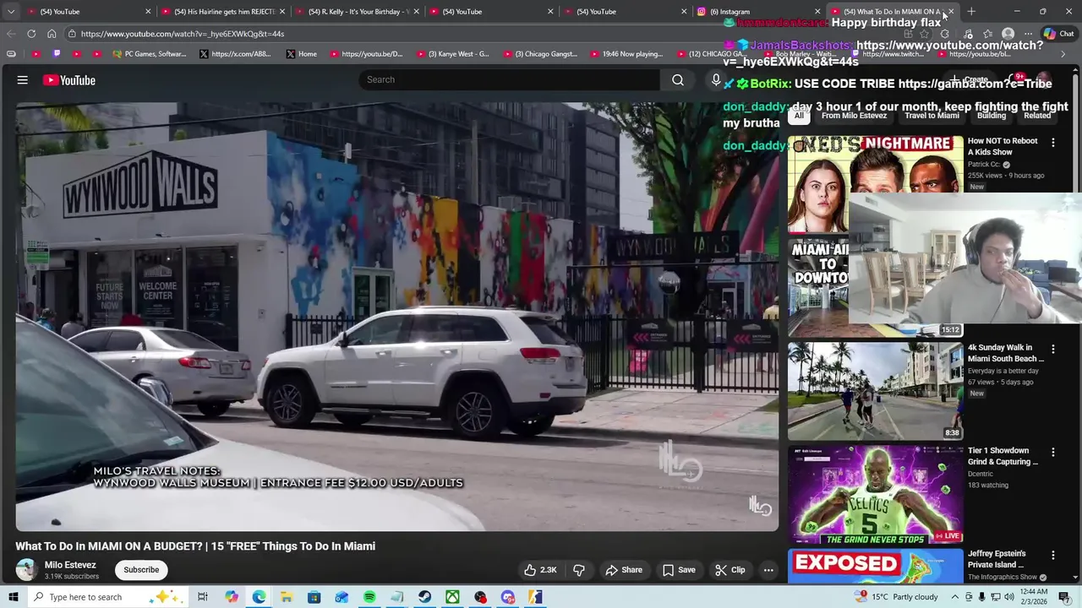Share the Miami budget video

[624, 570]
